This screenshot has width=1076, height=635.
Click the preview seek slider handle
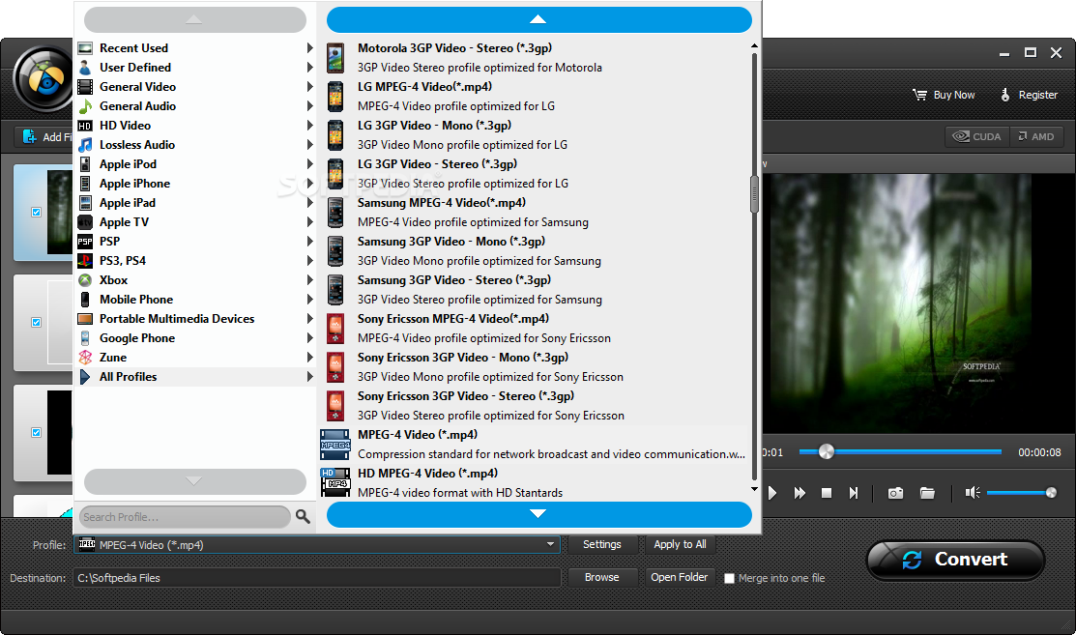pos(827,451)
